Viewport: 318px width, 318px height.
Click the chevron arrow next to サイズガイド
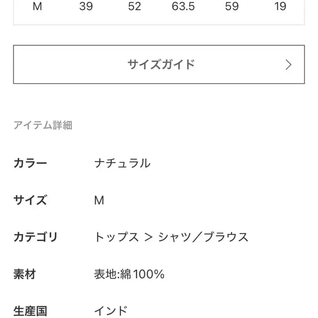[289, 64]
